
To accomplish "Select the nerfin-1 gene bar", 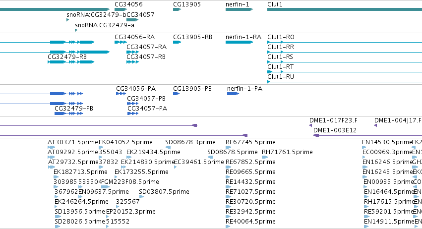I will click(239, 9).
